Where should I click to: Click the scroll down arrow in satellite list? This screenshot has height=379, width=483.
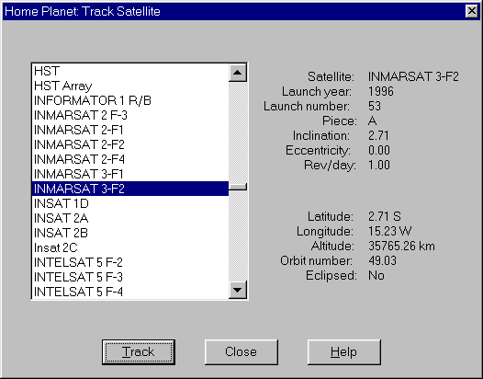(x=238, y=290)
